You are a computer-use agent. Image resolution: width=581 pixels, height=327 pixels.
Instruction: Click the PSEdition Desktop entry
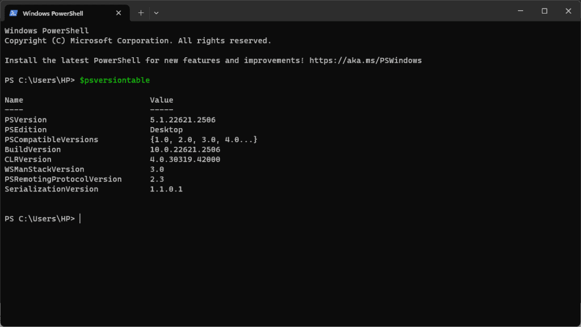click(x=166, y=129)
